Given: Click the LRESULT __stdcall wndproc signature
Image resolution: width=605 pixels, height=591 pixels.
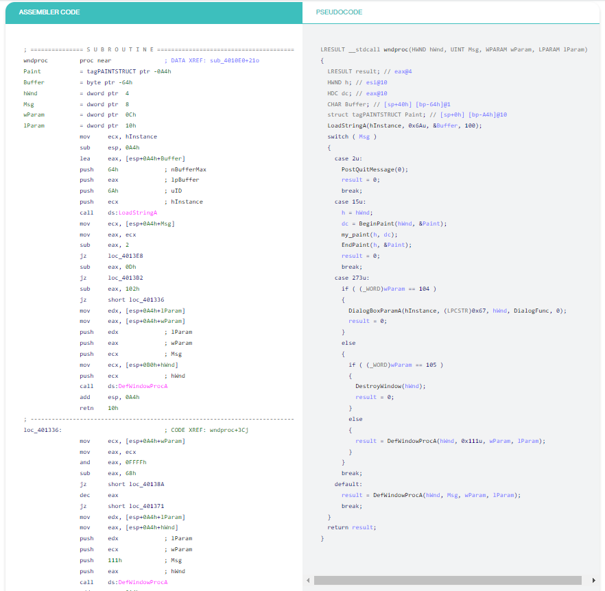Looking at the screenshot, I should click(x=454, y=49).
